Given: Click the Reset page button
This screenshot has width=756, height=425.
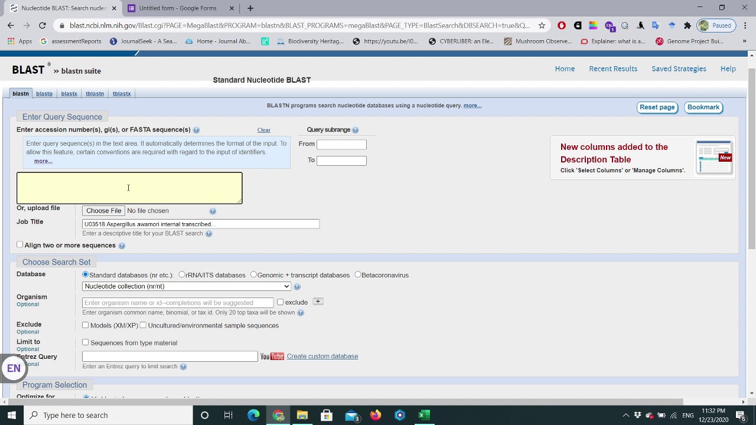Looking at the screenshot, I should coord(657,107).
